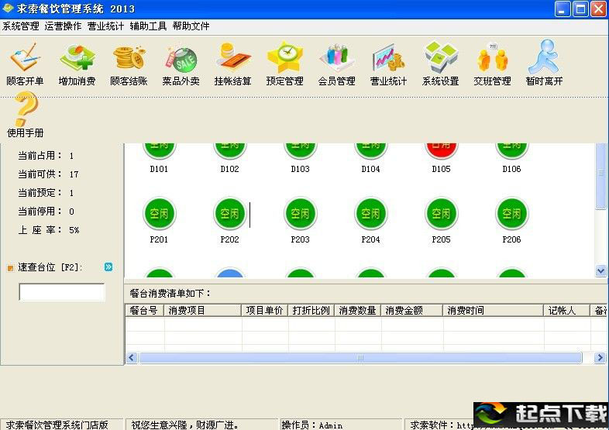Minimize the 求索餐饮管理系统 window
The height and width of the screenshot is (430, 609).
pyautogui.click(x=563, y=9)
